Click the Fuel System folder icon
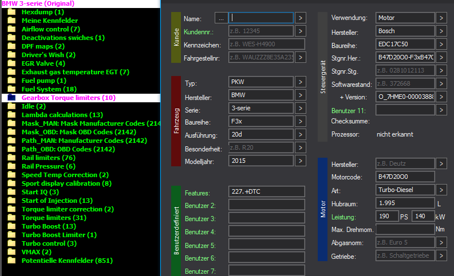Screen dimensions: 454x276 (11, 89)
